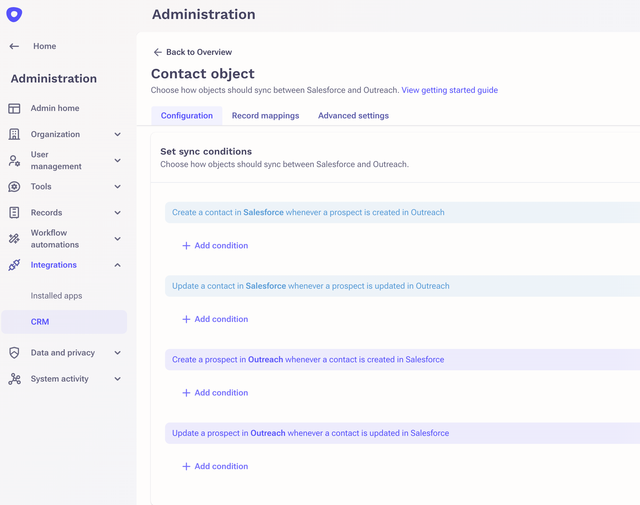Expand the Organization section chevron
The width and height of the screenshot is (640, 505).
point(118,134)
